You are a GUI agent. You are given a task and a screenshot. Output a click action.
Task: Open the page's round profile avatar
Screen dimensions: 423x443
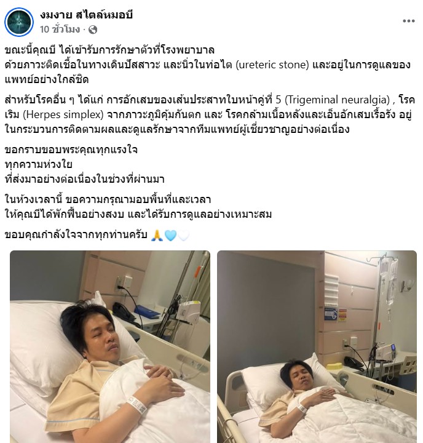pos(19,22)
